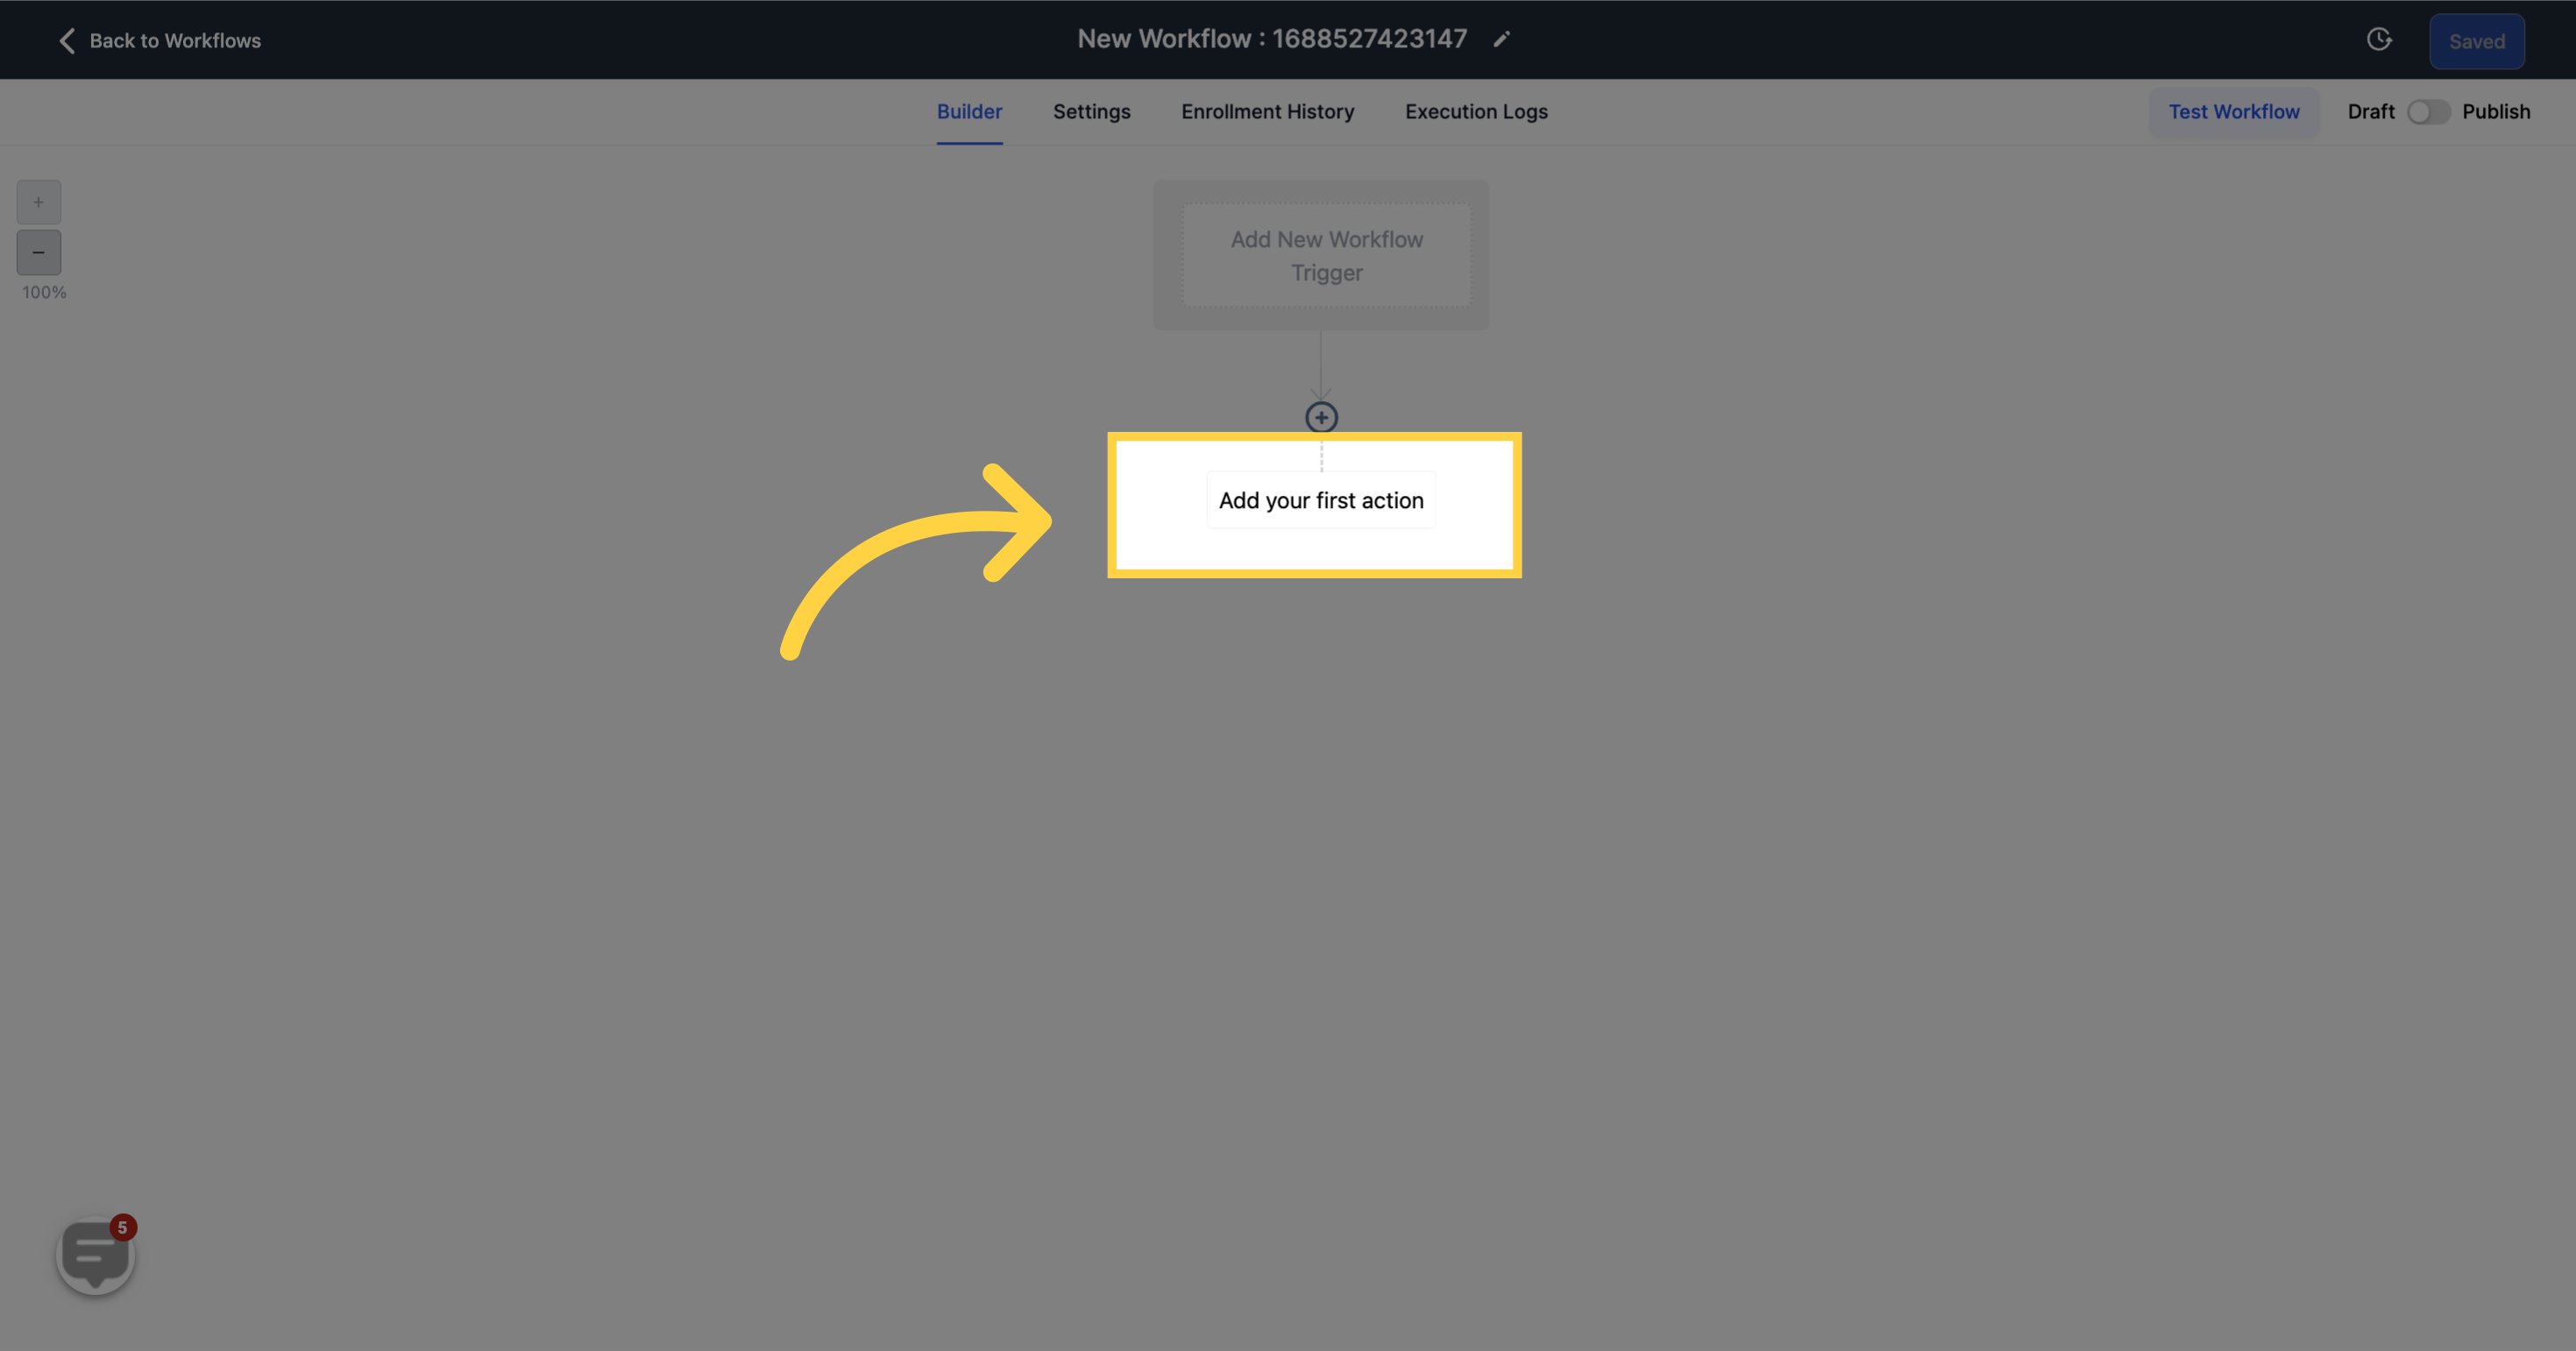Viewport: 2576px width, 1351px height.
Task: Click the zoom out (-) button
Action: 38,252
